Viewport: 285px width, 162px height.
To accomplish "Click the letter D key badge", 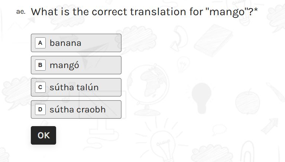I will point(40,109).
